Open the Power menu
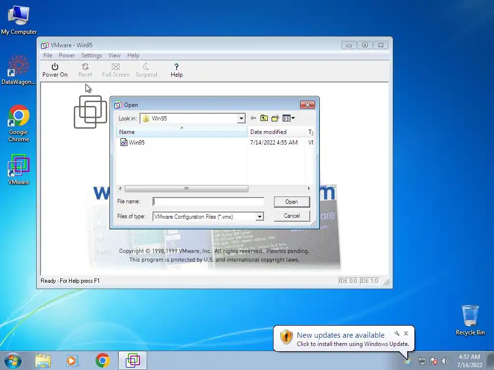Viewport: 494px width, 370px height. (67, 55)
